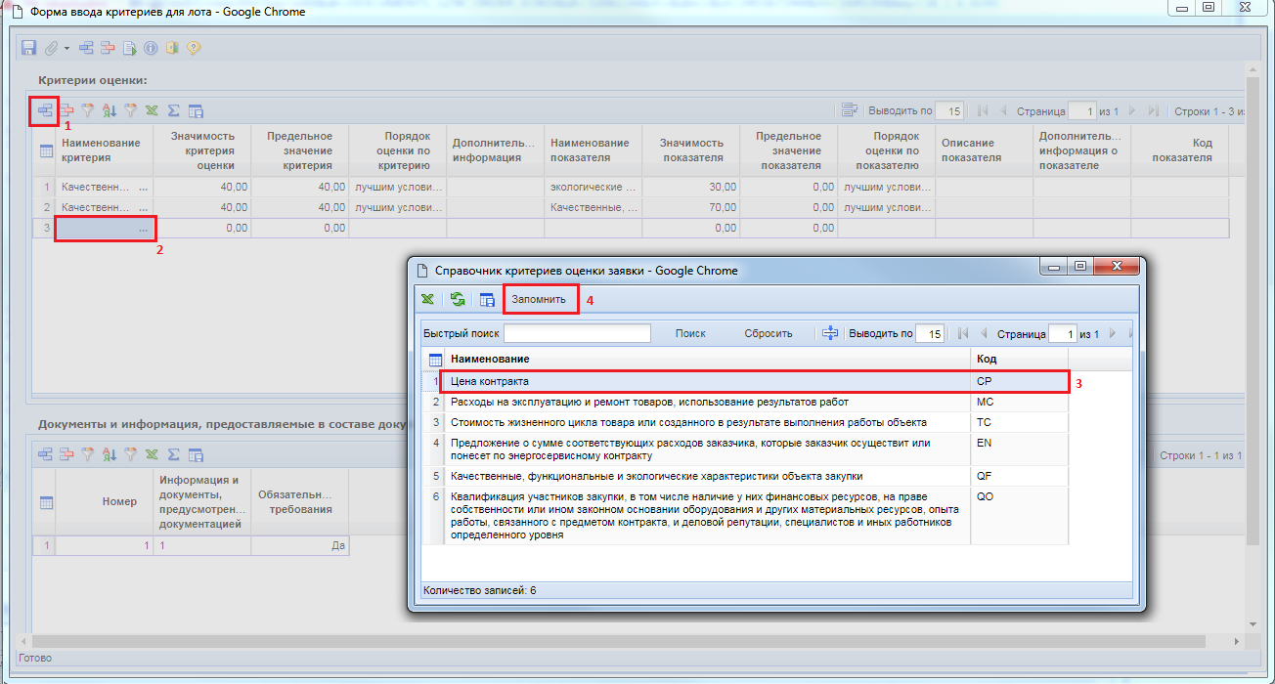Open ellipsis lookup in second Качественн... row
Screen dimensions: 1275x684
tap(145, 207)
